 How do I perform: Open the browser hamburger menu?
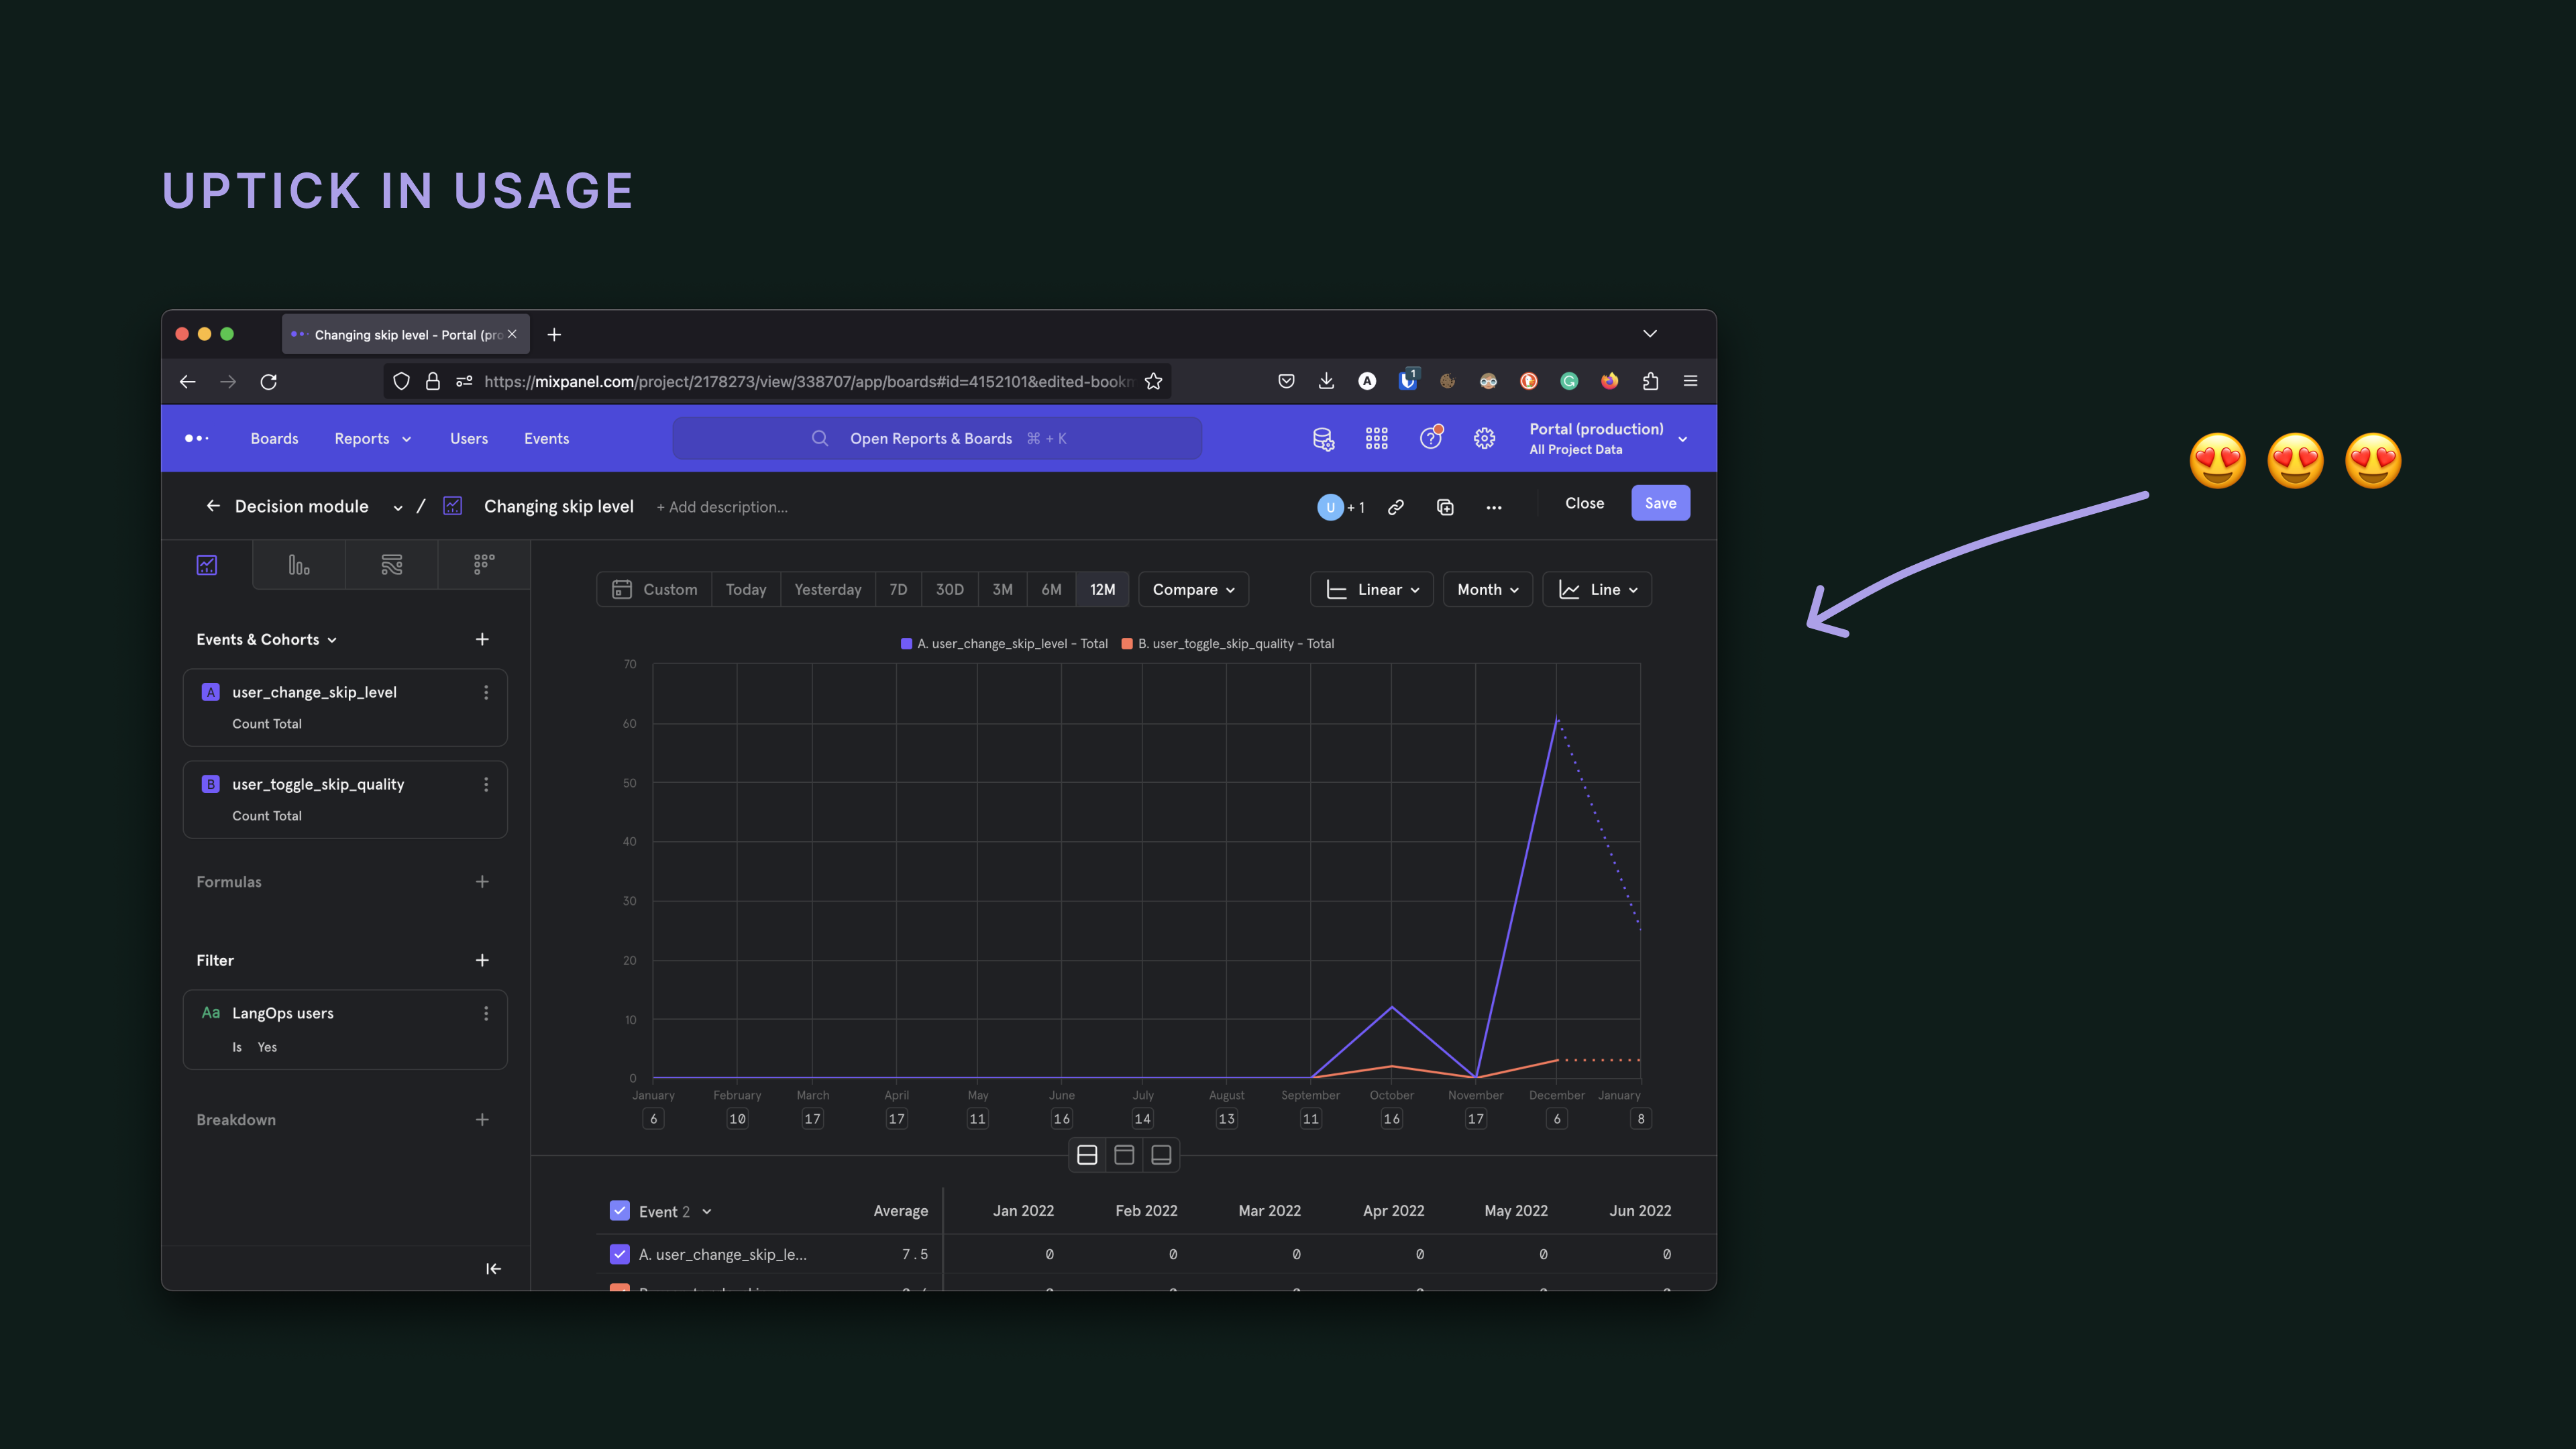1691,381
